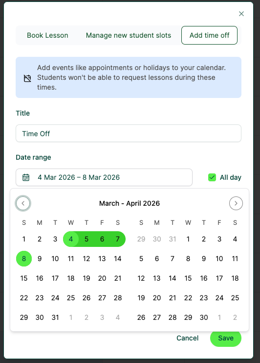
Task: Pick March 18 in the calendar
Action: click(x=71, y=278)
